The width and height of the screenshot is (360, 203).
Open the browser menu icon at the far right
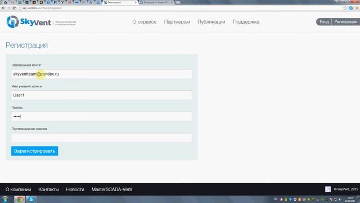[x=357, y=8]
